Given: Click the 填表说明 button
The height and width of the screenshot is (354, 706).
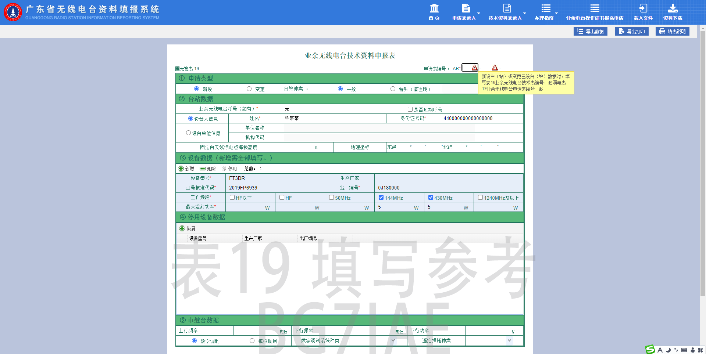Looking at the screenshot, I should (672, 32).
